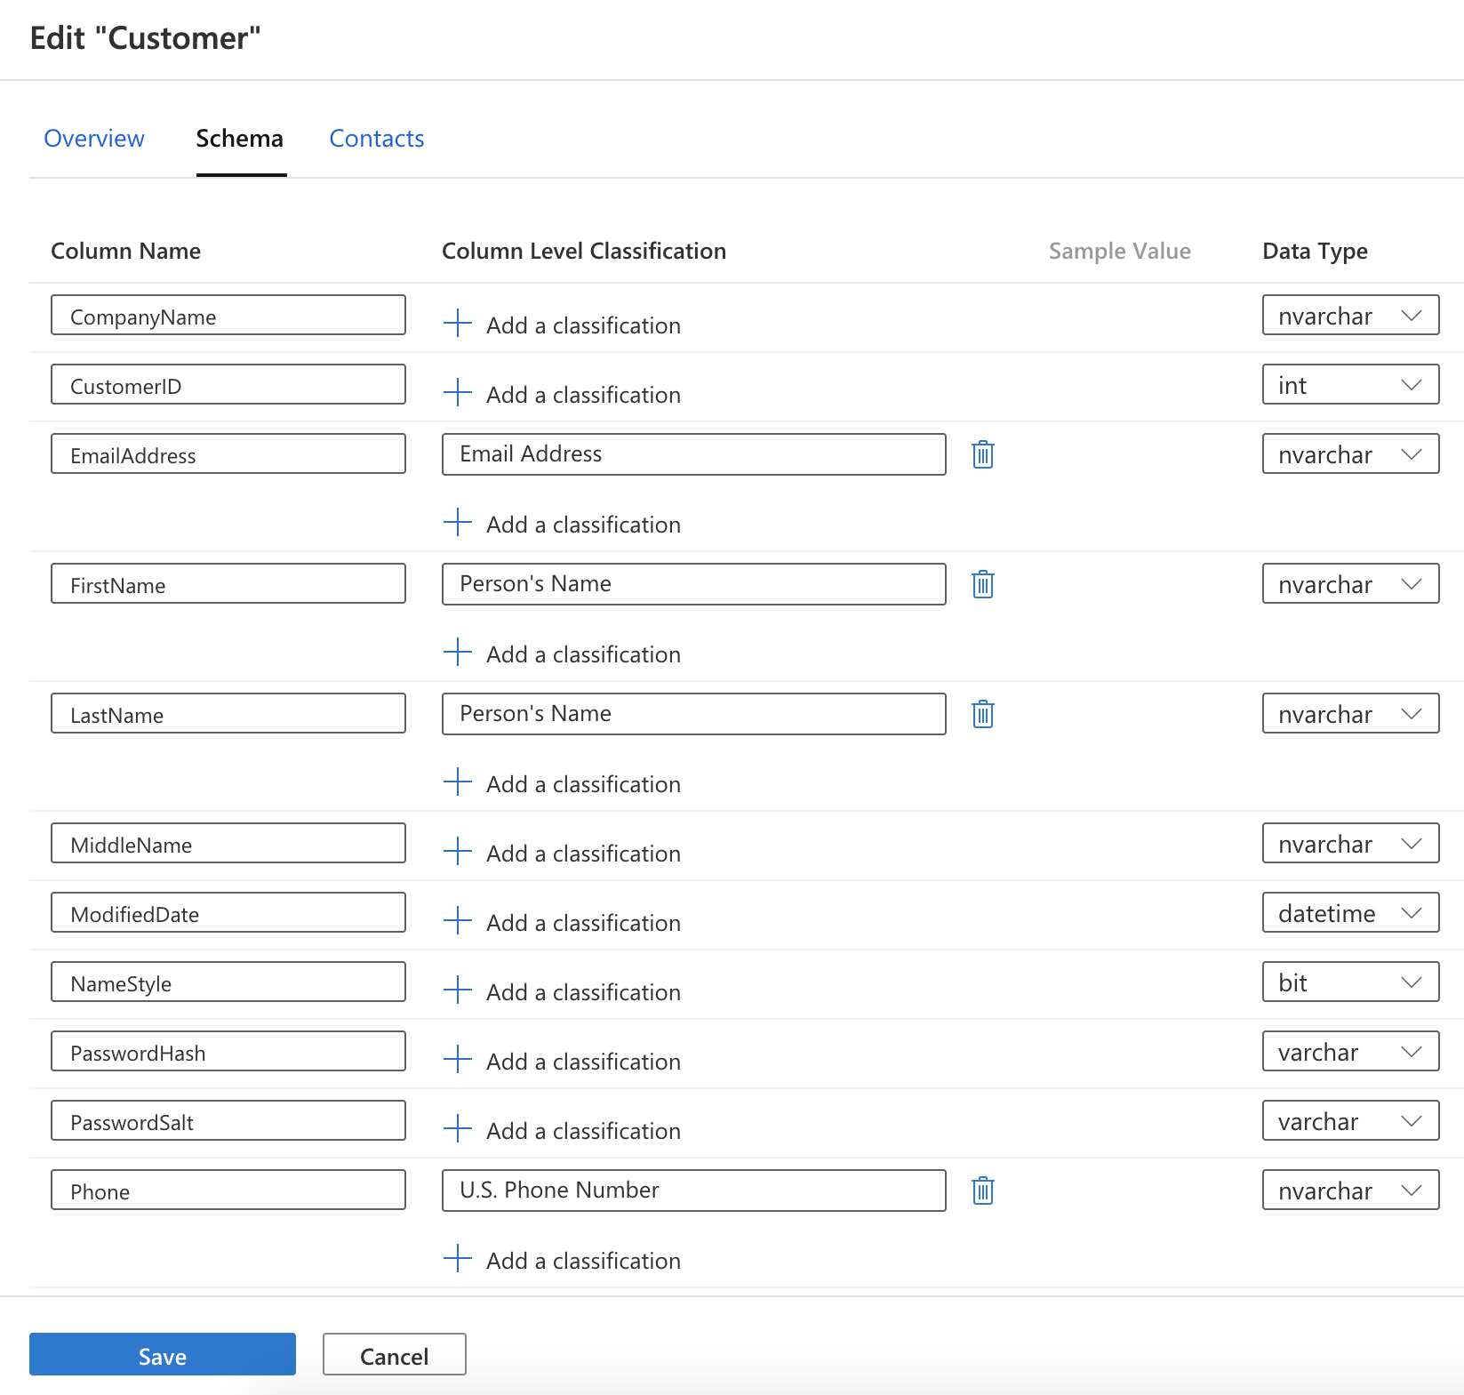Click the NameStyle column name field
Image resolution: width=1464 pixels, height=1395 pixels.
pyautogui.click(x=228, y=982)
